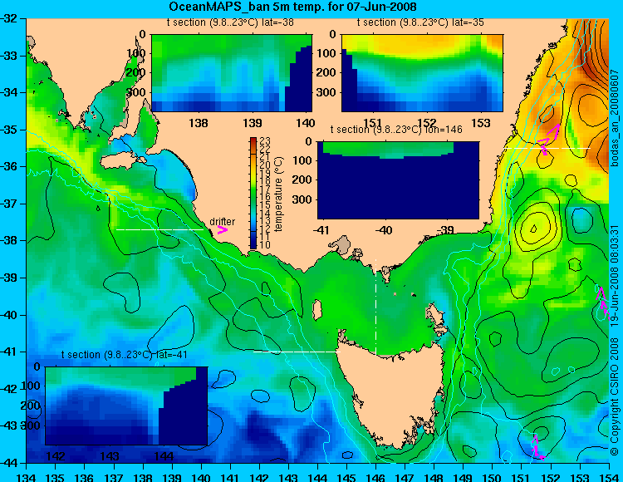Image resolution: width=623 pixels, height=482 pixels.
Task: Select the magenta drifter marker beside the 'drifter' label
Action: (222, 230)
